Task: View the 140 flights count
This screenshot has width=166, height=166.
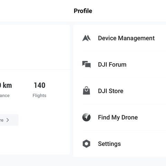Action: point(39,85)
